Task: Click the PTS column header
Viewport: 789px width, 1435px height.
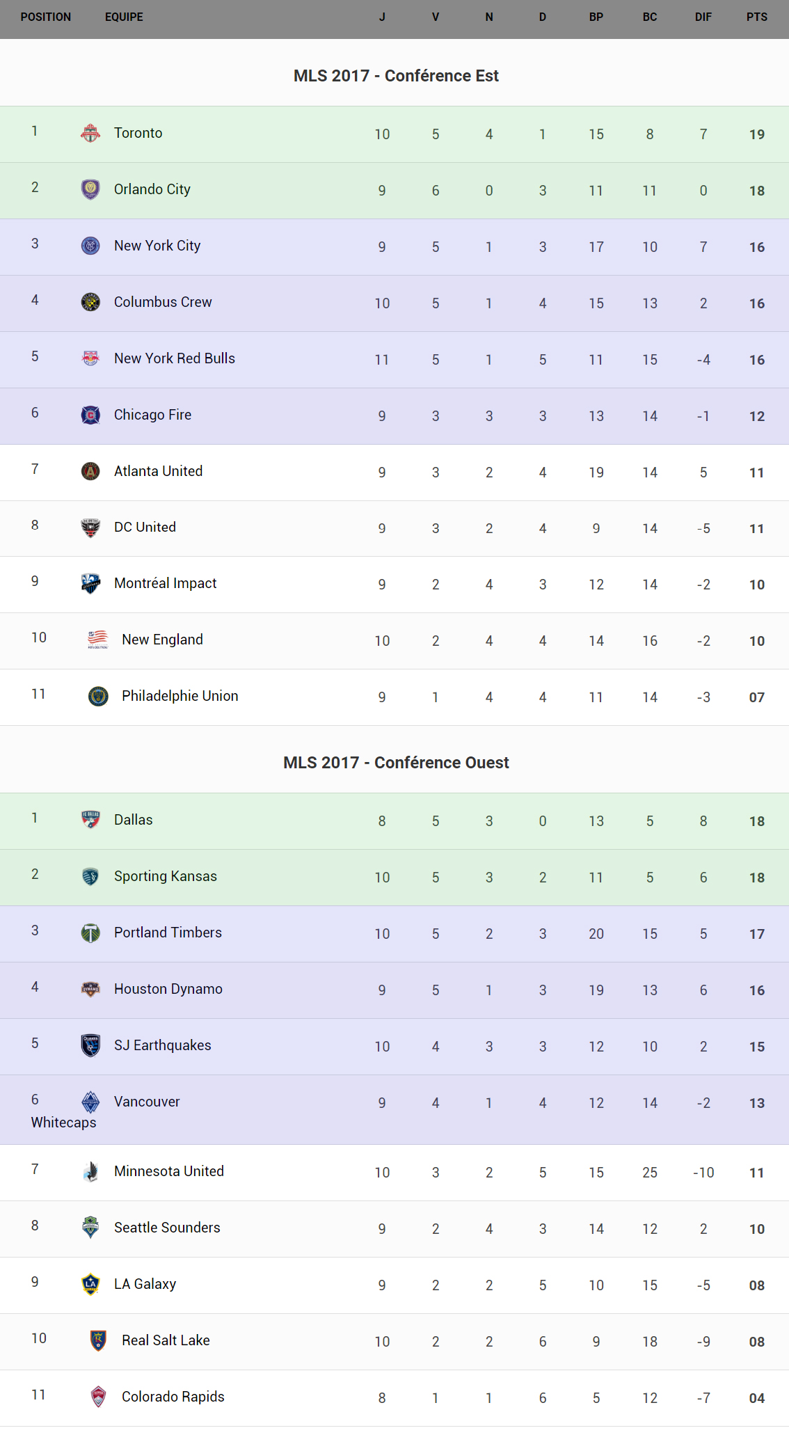Action: point(756,17)
